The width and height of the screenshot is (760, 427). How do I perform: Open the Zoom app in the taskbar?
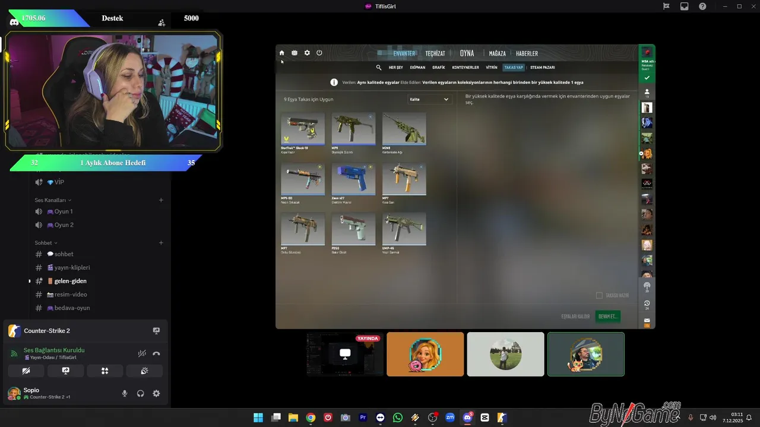[x=450, y=418]
